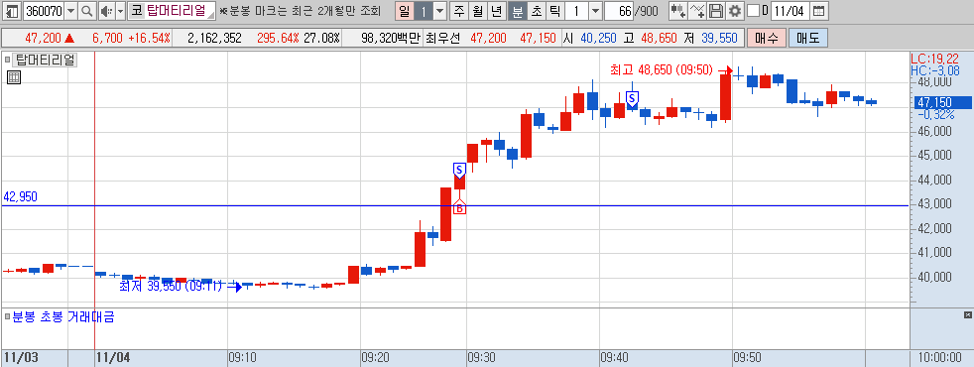The height and width of the screenshot is (367, 974).
Task: Click the 매수 buy button
Action: click(x=767, y=38)
